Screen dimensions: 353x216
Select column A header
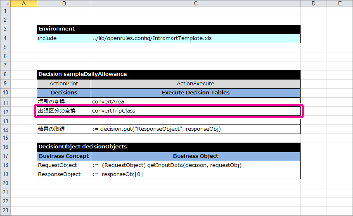(x=24, y=4)
